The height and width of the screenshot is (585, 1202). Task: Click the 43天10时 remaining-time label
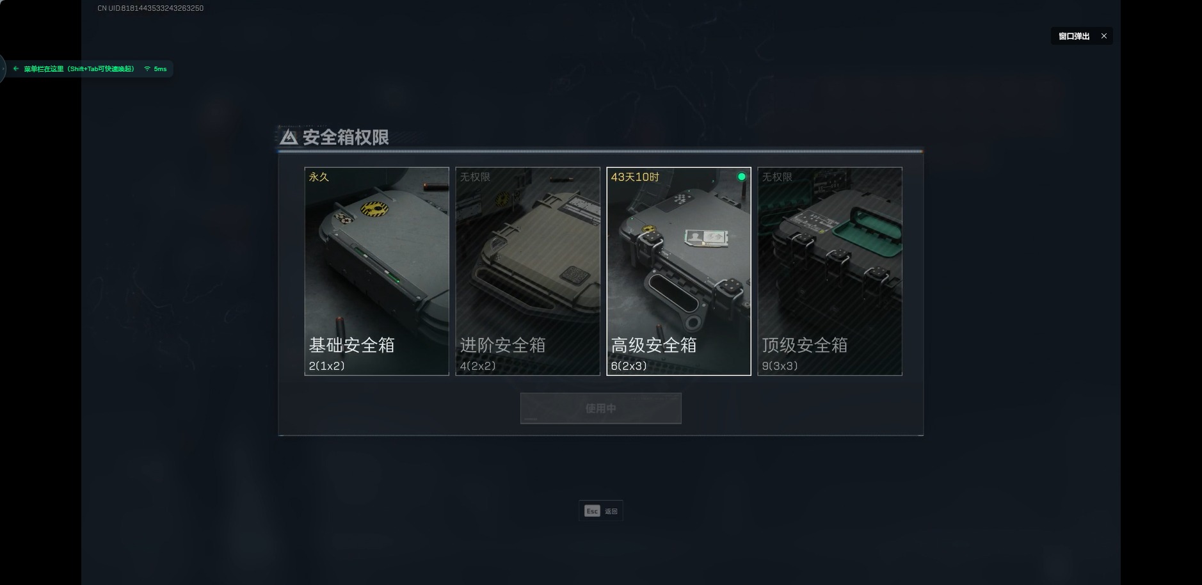click(x=634, y=177)
